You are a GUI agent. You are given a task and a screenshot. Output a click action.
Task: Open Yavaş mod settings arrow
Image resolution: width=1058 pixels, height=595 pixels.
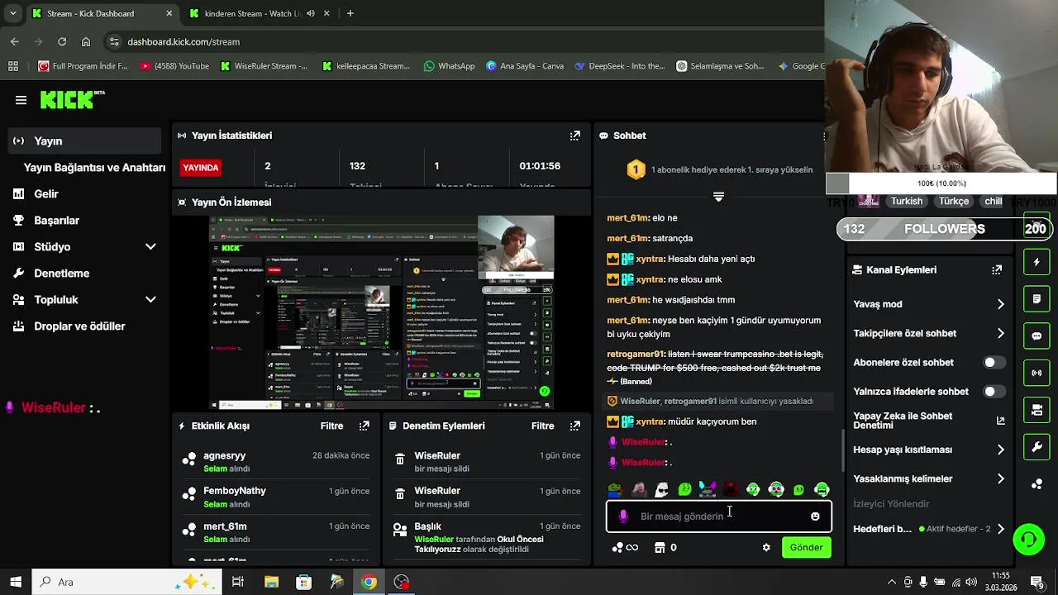1000,304
